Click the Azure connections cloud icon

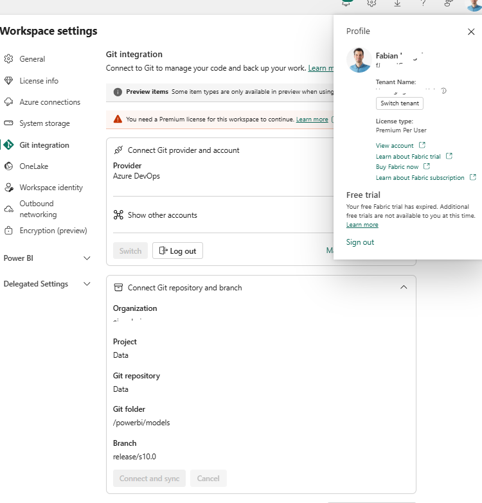(x=8, y=102)
